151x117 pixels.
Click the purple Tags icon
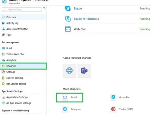pyautogui.click(x=3, y=35)
